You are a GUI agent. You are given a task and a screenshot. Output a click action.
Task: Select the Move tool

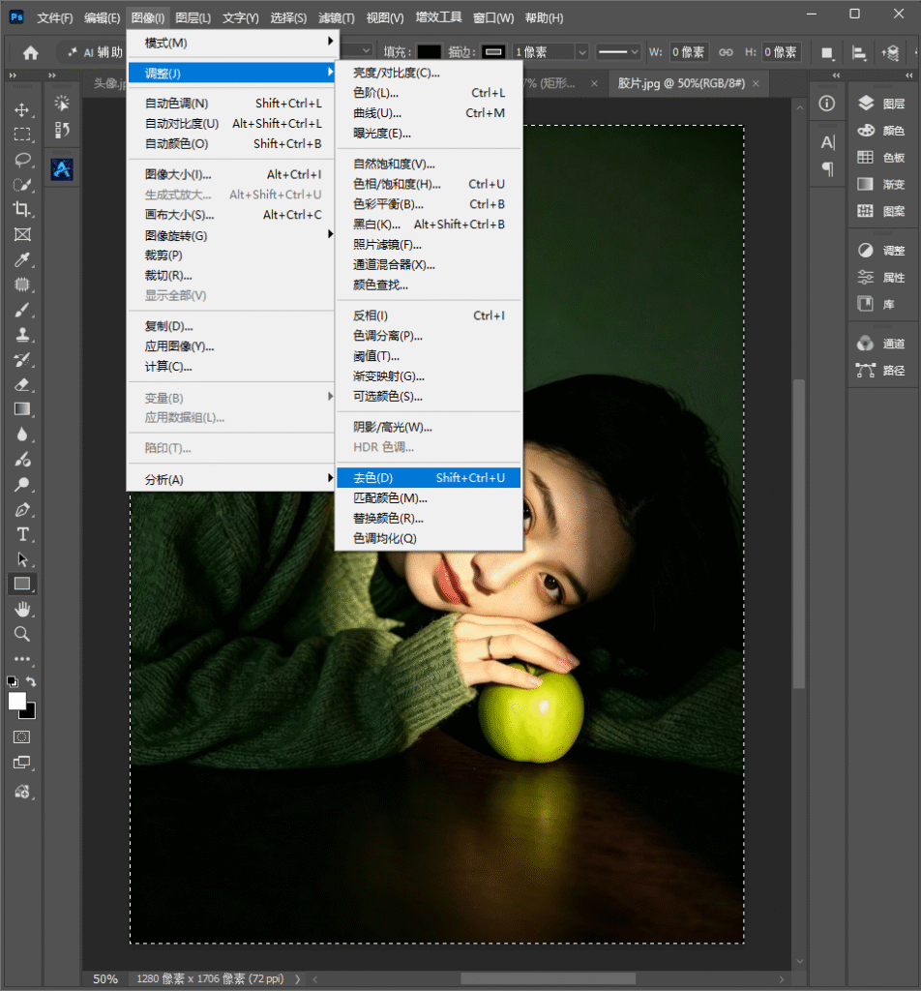coord(22,110)
